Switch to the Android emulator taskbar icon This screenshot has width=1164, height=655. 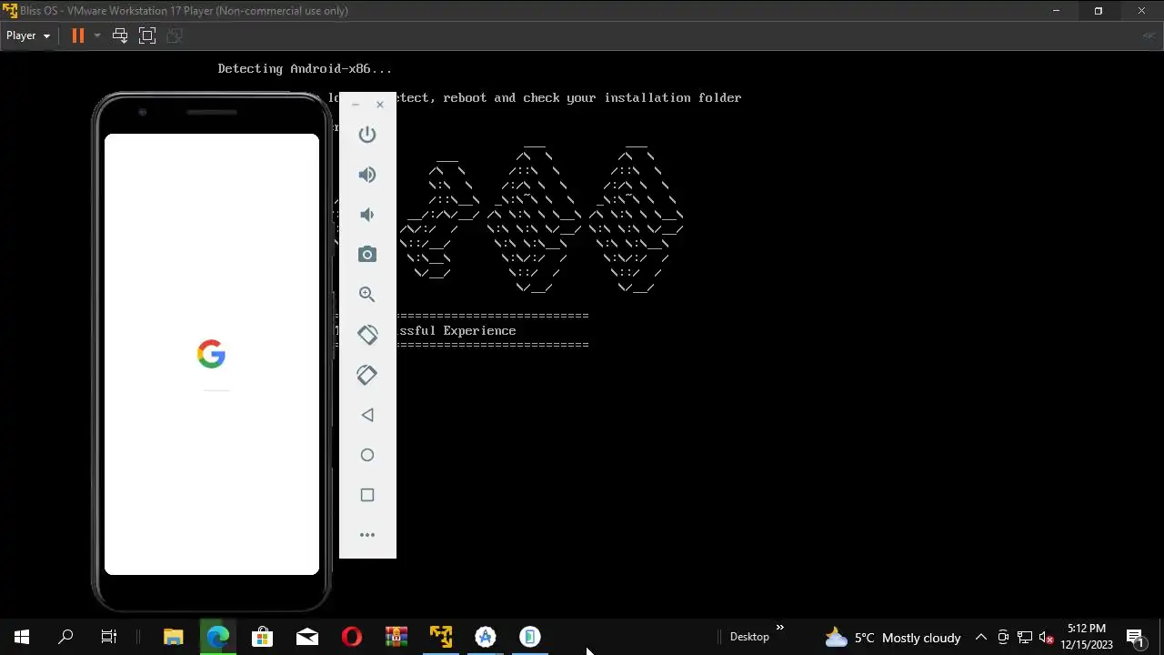pyautogui.click(x=530, y=637)
